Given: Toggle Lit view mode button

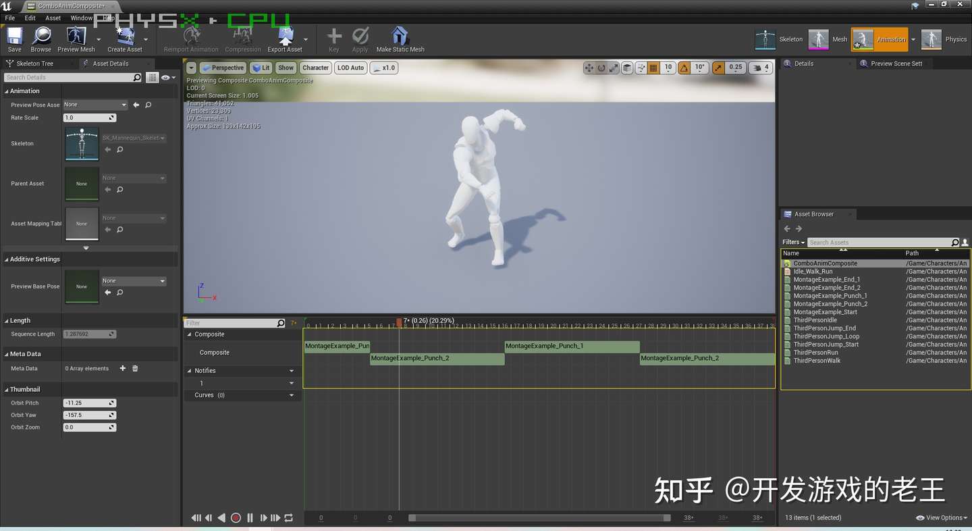Looking at the screenshot, I should (261, 68).
